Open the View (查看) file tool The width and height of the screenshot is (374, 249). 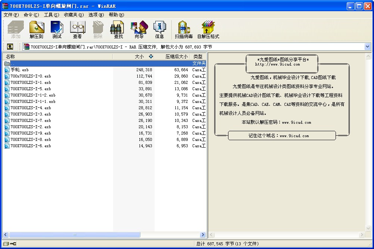click(x=77, y=29)
